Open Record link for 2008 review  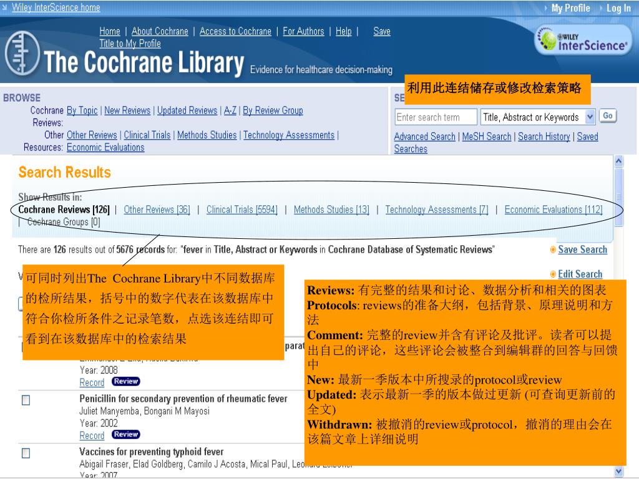[92, 382]
